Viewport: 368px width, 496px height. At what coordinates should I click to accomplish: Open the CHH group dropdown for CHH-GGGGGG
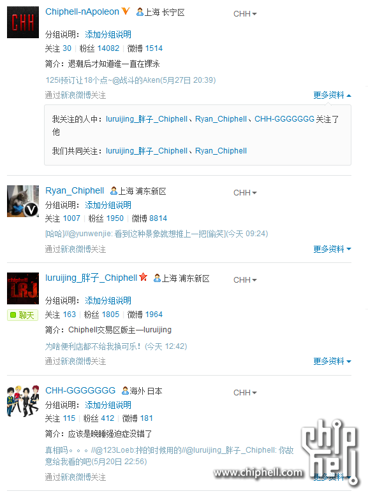coord(245,393)
